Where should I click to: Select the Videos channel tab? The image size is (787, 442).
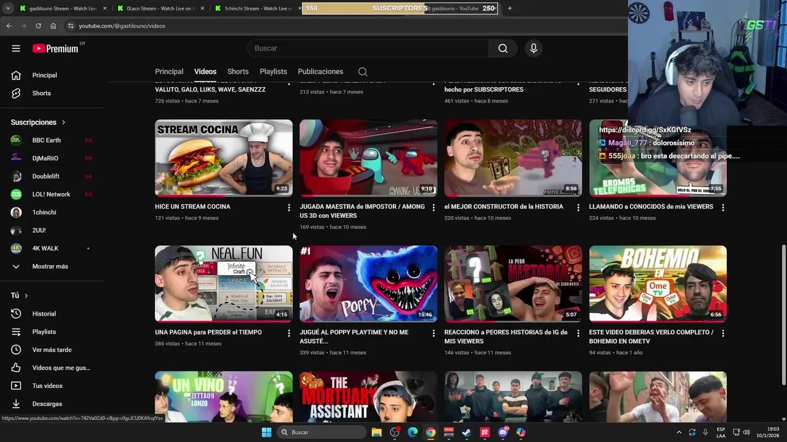pyautogui.click(x=205, y=72)
